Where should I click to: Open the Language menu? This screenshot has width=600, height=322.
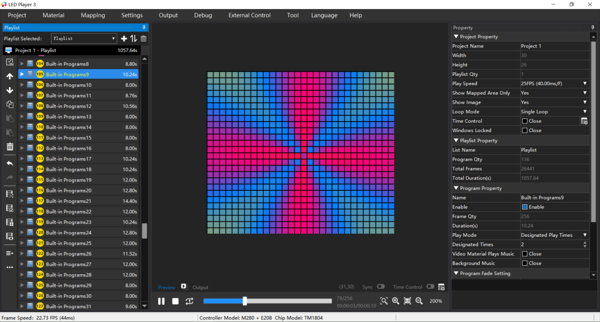click(x=324, y=15)
